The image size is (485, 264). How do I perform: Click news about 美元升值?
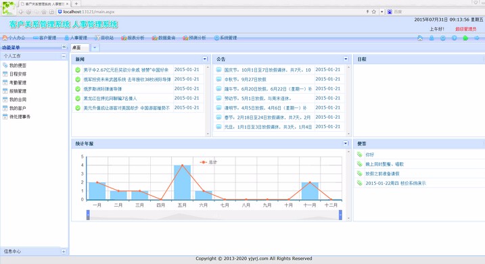pos(126,108)
